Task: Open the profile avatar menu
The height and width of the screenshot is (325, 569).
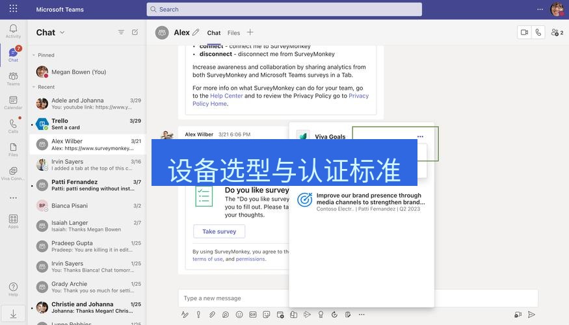Action: pos(557,9)
